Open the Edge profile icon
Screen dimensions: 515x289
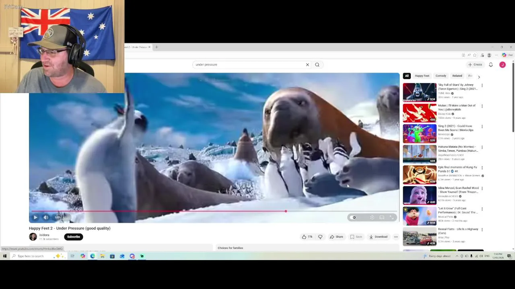tap(489, 55)
